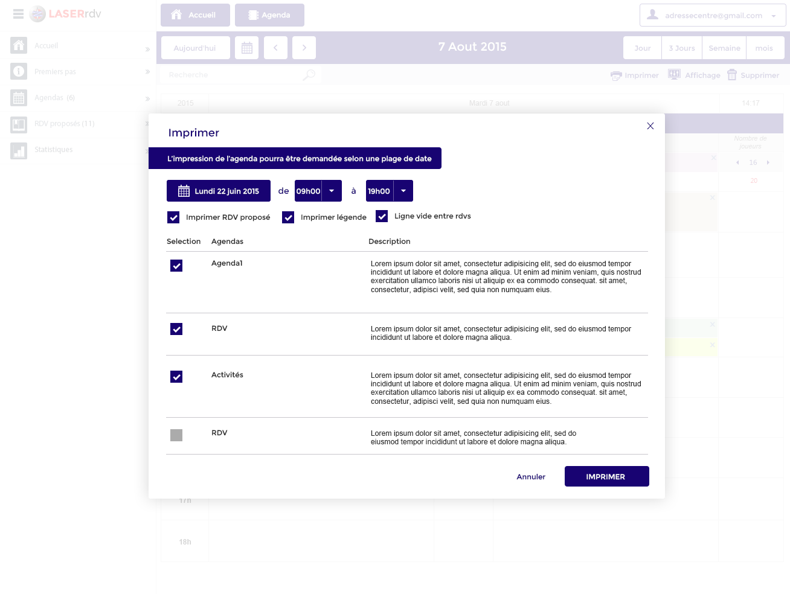Screen dimensions: 790x594
Task: Click the 7 Aout 2015 date title
Action: (472, 47)
